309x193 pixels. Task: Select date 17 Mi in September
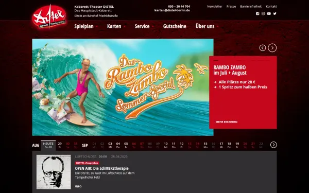221,145
